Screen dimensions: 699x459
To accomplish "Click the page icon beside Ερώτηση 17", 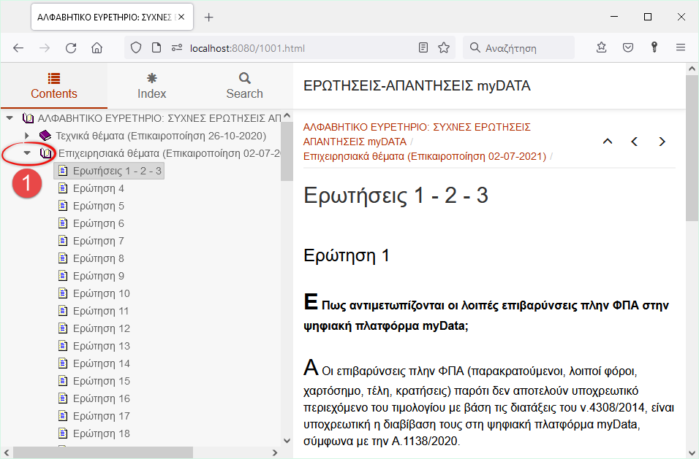I will pos(64,416).
